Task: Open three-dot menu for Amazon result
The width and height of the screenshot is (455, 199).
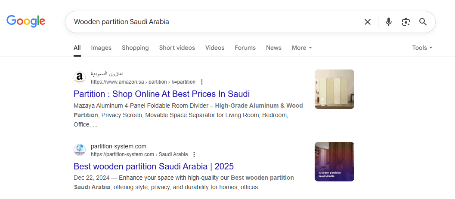Action: (x=202, y=82)
